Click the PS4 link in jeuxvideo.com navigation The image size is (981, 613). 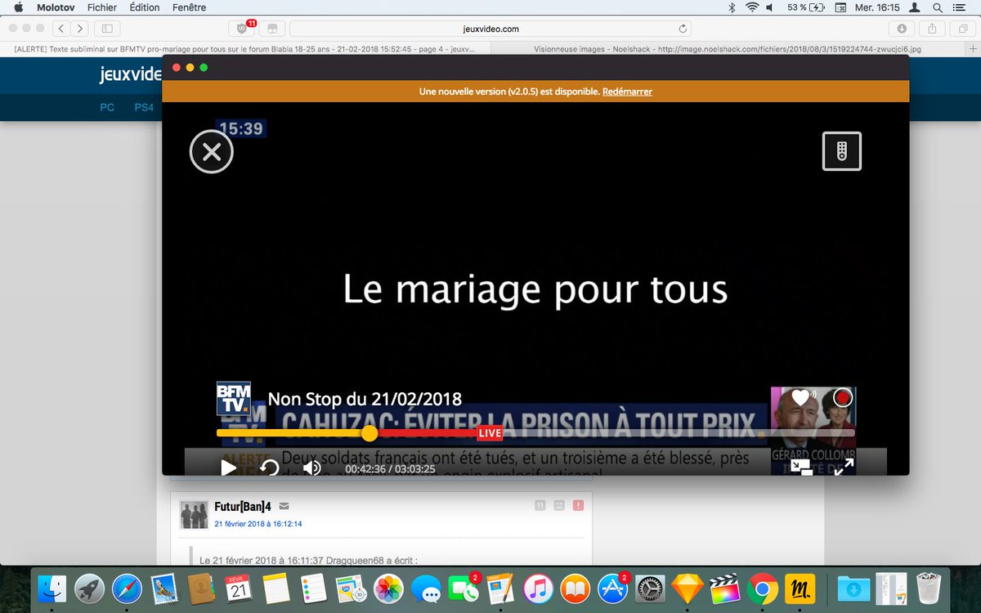[144, 107]
